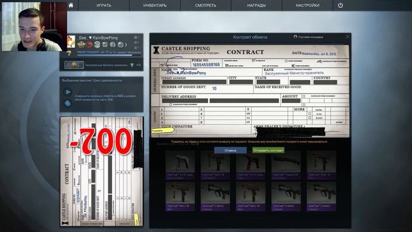
Task: Click the power quit icon
Action: pyautogui.click(x=341, y=5)
